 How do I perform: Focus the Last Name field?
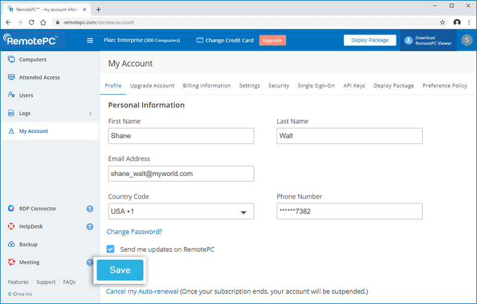click(x=349, y=136)
